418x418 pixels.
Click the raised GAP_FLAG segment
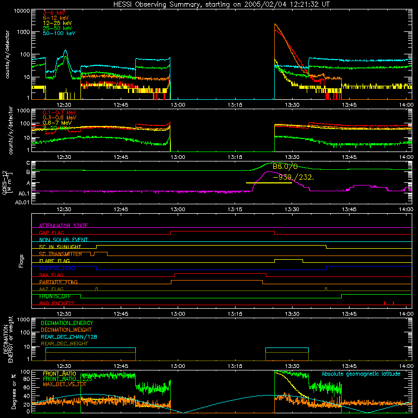point(223,231)
